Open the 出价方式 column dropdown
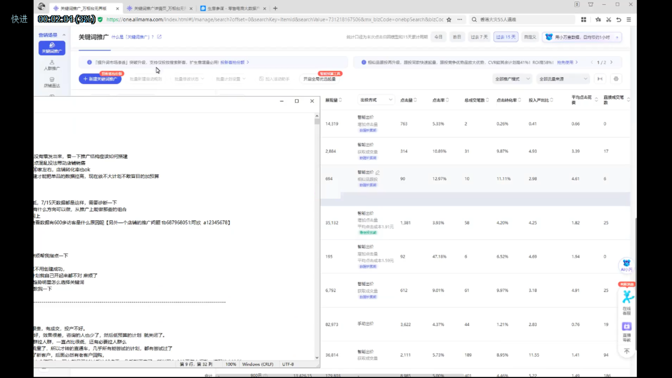This screenshot has height=378, width=672. [x=376, y=100]
